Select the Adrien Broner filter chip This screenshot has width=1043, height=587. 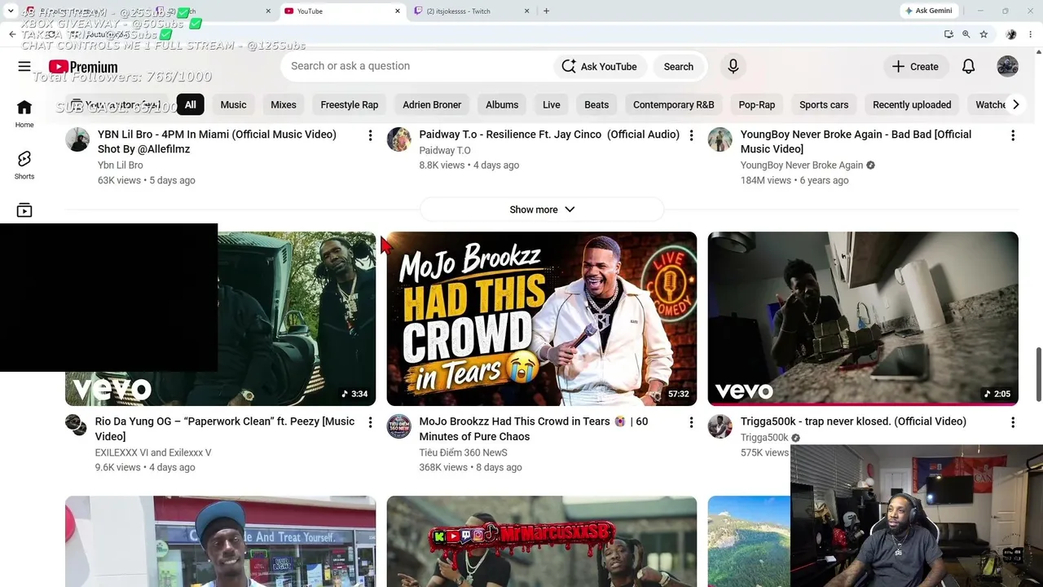pyautogui.click(x=432, y=104)
